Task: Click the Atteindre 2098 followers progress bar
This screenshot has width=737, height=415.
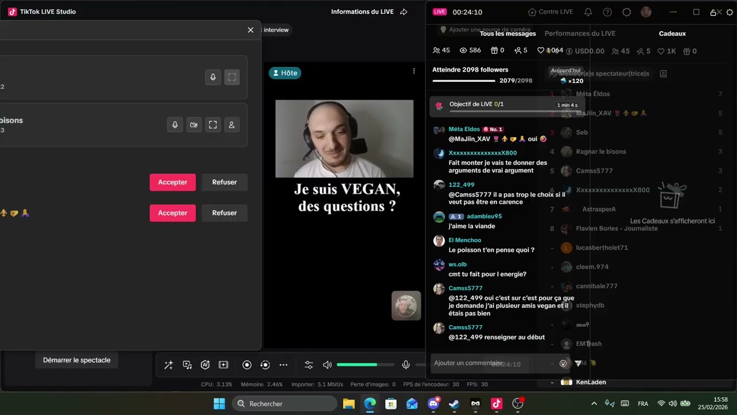Action: click(x=464, y=81)
